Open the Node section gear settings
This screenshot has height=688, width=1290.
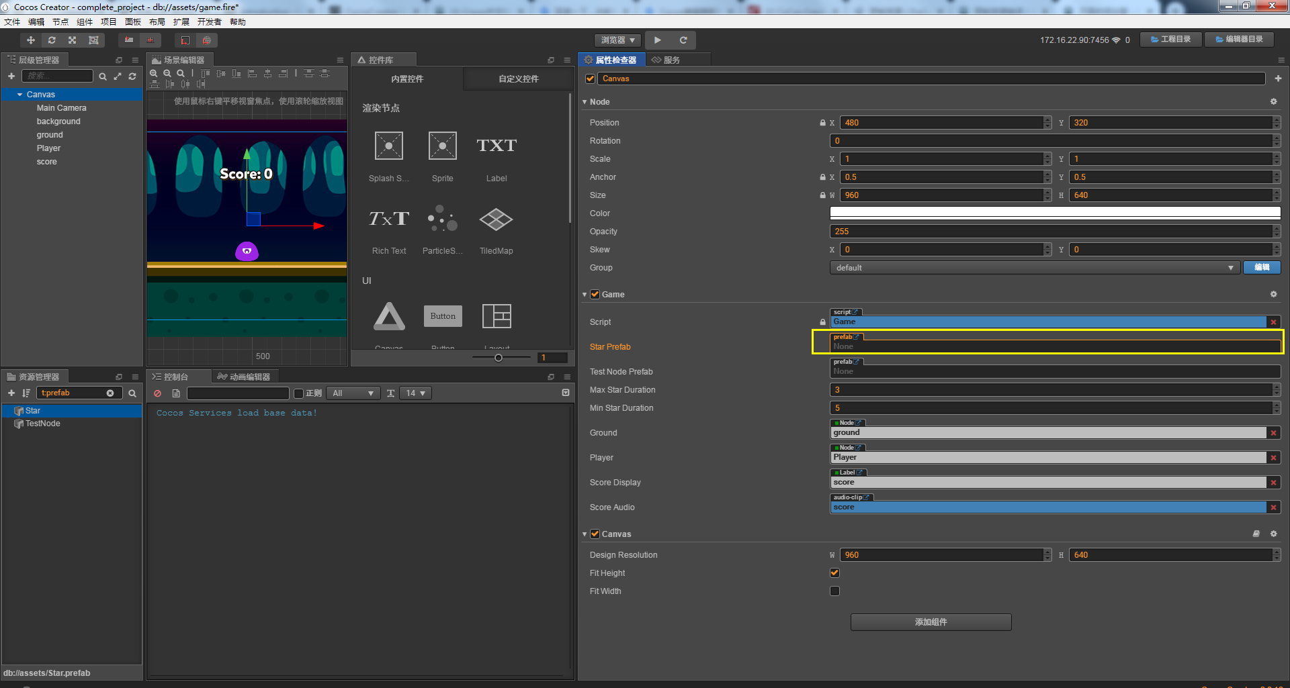point(1273,102)
